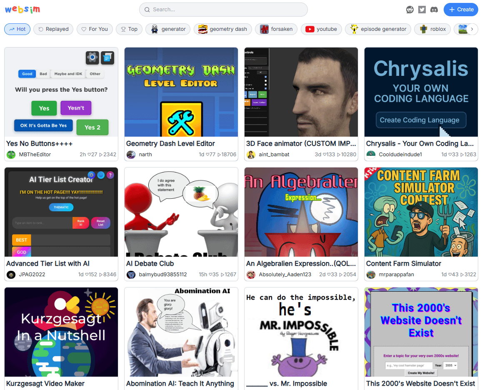The height and width of the screenshot is (390, 482).
Task: Click the 3D Face animator thumbnail
Action: coord(301,92)
